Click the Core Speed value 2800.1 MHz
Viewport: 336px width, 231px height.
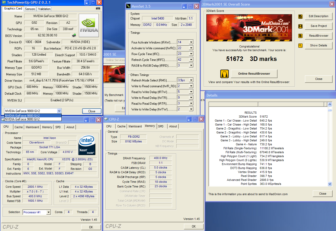pos(35,187)
